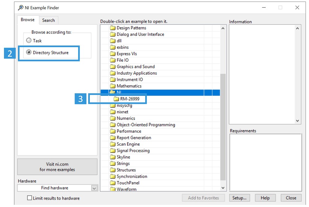Click the Visit ni.com for more examples button
The width and height of the screenshot is (309, 207).
(57, 167)
